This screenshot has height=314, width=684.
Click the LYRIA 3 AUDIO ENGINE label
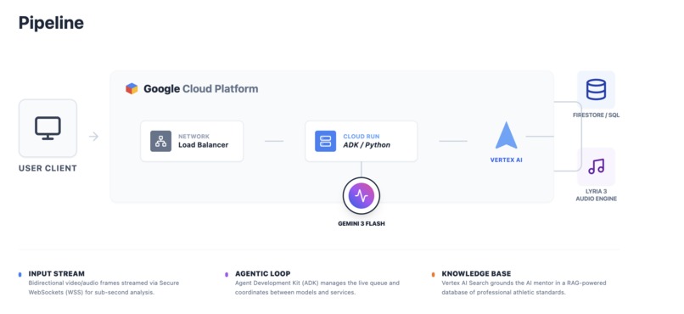coord(596,195)
